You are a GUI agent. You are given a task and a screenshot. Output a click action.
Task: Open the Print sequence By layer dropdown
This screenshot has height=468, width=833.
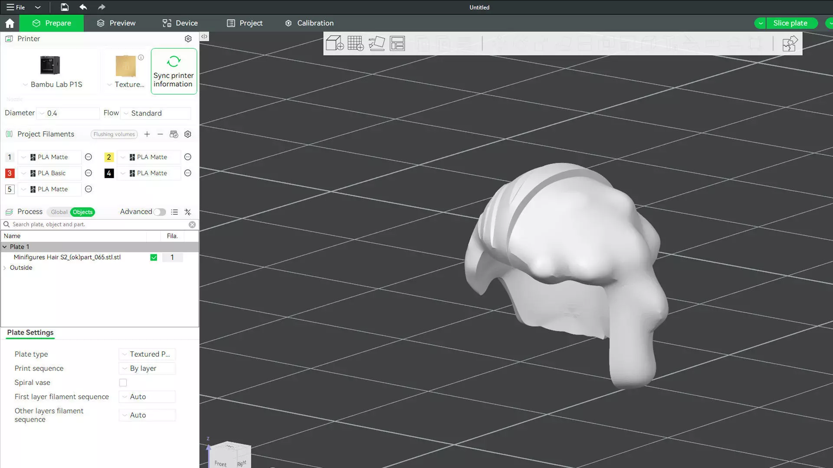[x=147, y=368]
